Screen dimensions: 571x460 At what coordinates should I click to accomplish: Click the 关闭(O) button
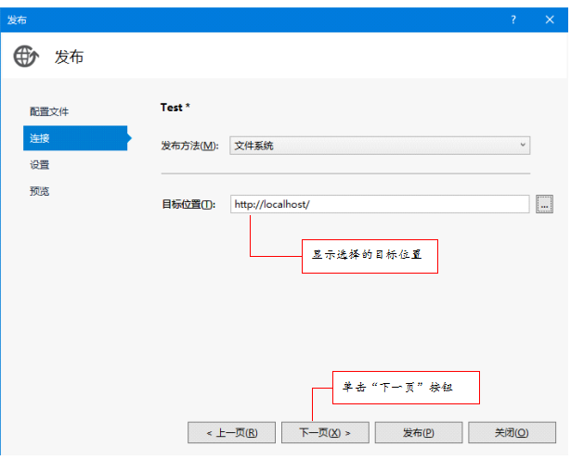click(x=512, y=432)
